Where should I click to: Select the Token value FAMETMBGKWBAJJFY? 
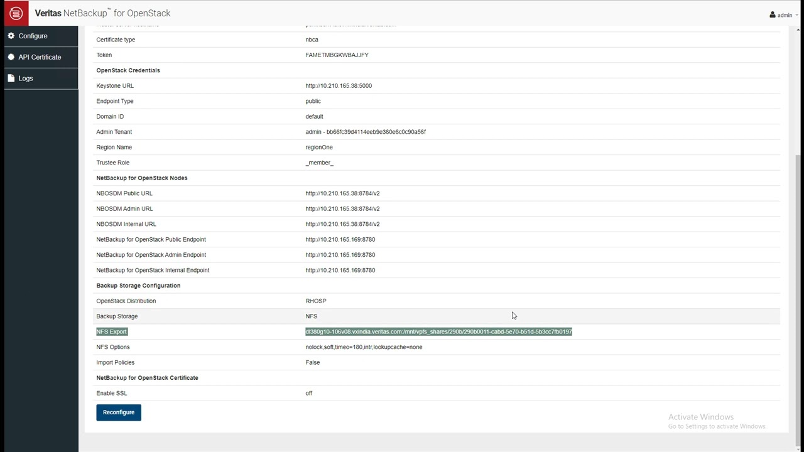point(337,55)
